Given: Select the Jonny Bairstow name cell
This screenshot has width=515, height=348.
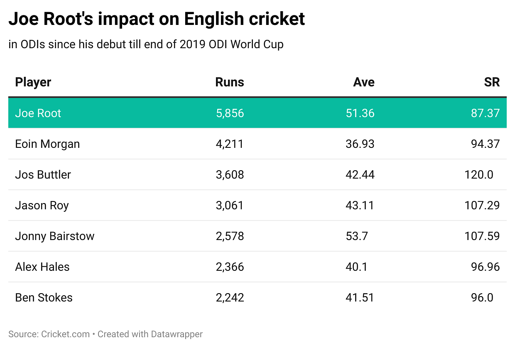Looking at the screenshot, I should tap(55, 236).
